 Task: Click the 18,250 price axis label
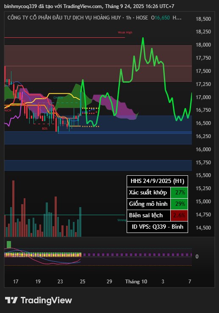203,32
